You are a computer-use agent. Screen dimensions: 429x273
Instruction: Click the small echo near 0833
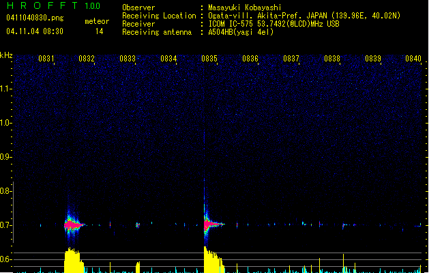click(x=138, y=225)
